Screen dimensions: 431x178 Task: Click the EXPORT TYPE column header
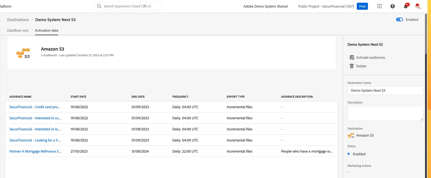(x=236, y=97)
